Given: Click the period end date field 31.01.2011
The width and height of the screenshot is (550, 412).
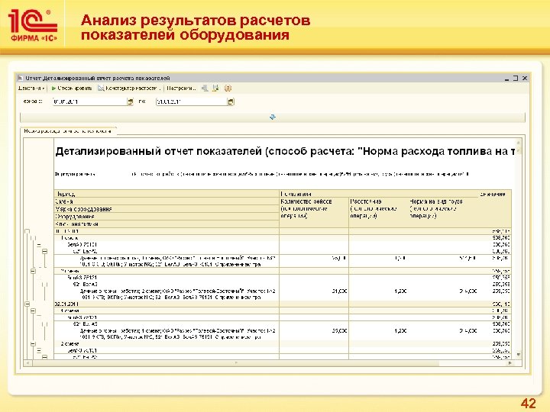Looking at the screenshot, I should tap(192, 101).
